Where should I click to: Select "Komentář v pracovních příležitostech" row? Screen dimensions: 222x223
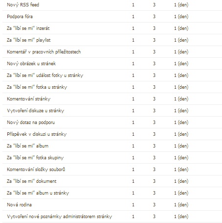[x=112, y=52]
